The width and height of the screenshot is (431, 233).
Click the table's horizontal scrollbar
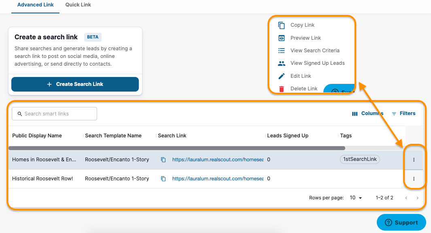point(177,148)
